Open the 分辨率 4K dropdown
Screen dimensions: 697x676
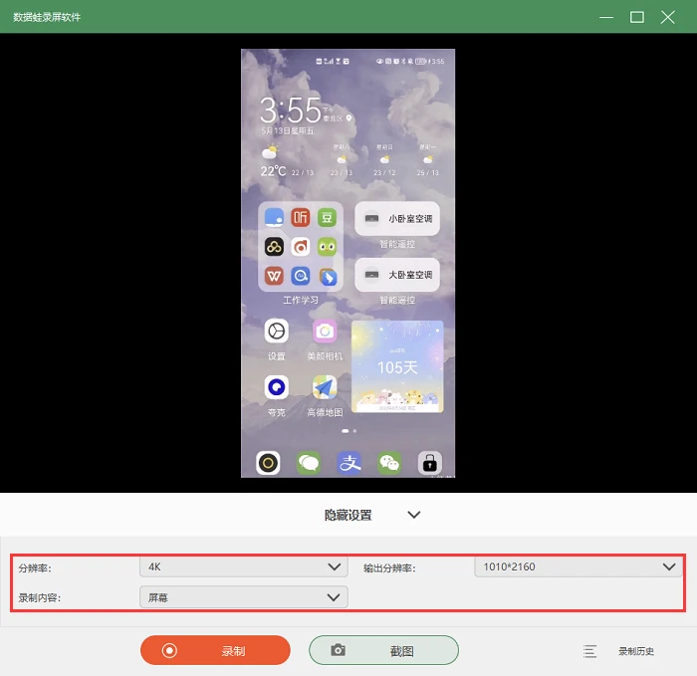[x=244, y=567]
